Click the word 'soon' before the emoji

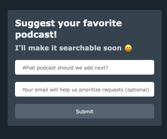(x=112, y=48)
